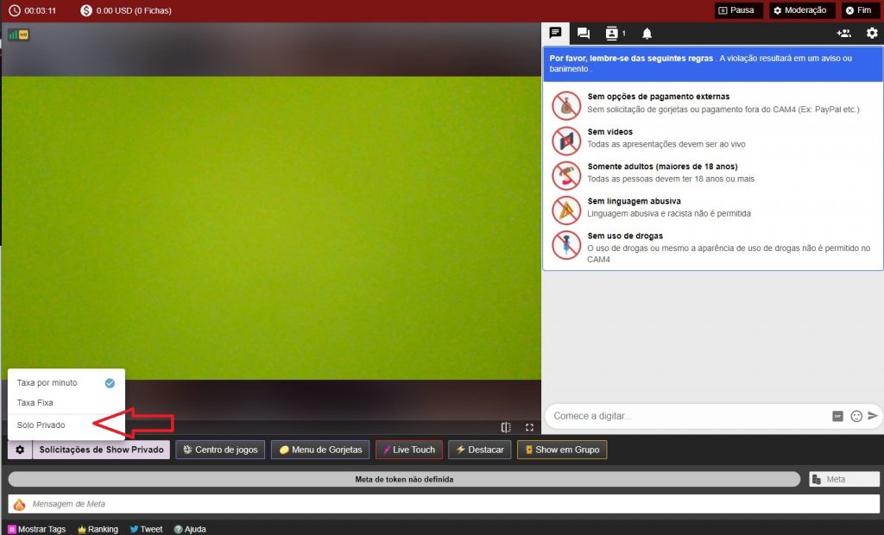This screenshot has width=884, height=535.
Task: Click the add users icon
Action: [843, 33]
